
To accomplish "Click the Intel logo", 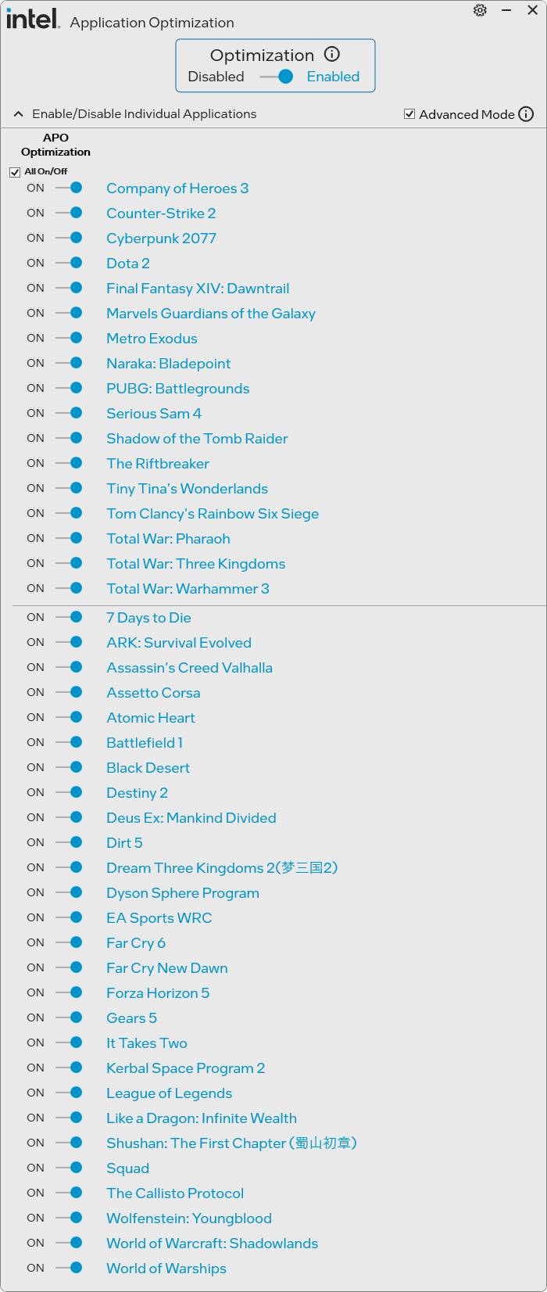I will 33,19.
